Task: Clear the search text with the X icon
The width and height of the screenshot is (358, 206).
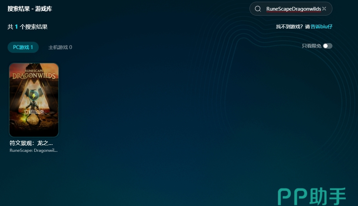Action: click(324, 9)
